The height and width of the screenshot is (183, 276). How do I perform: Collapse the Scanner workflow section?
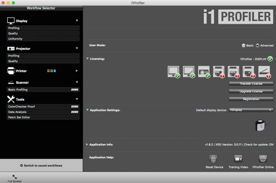tap(77, 82)
